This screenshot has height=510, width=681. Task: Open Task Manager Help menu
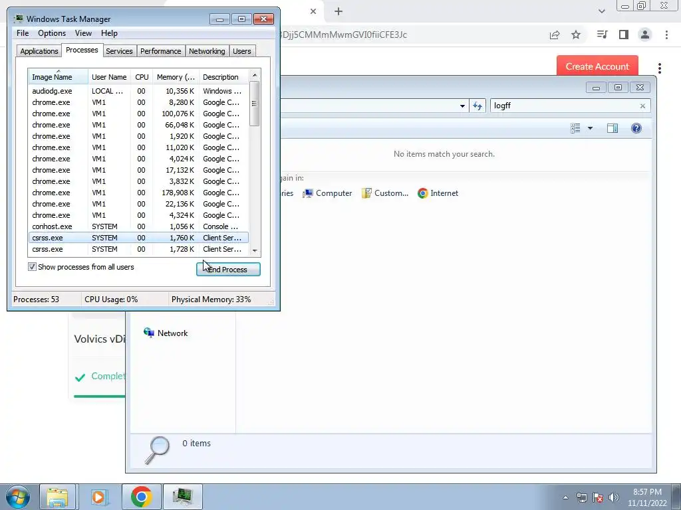109,33
